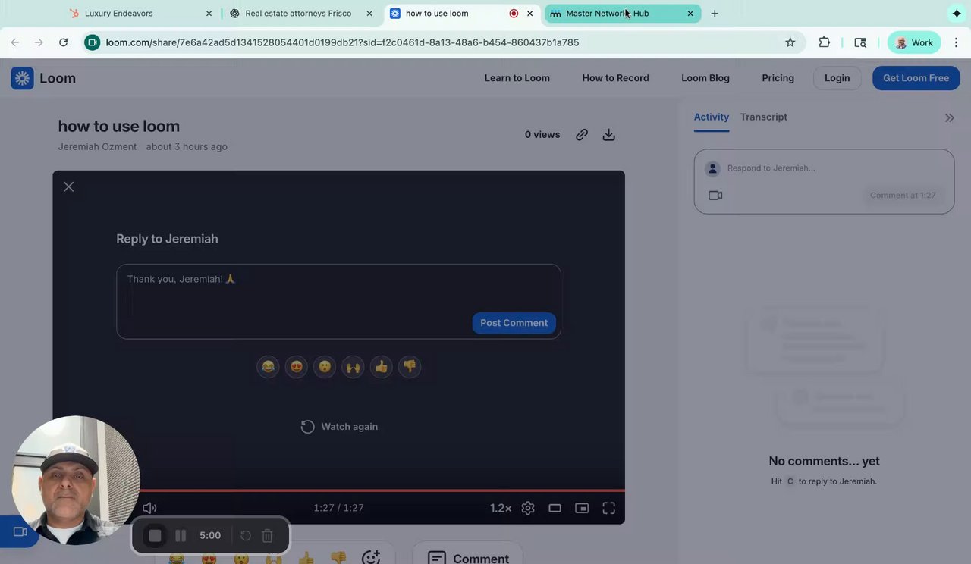This screenshot has height=564, width=971.
Task: Click the Jeremiah Ozment author name
Action: 97,146
